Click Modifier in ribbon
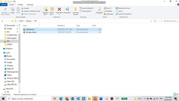This screenshot has height=101, width=179. point(108,11)
